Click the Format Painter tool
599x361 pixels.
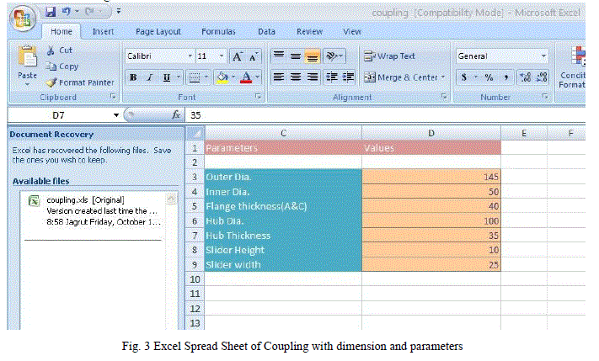[x=80, y=82]
